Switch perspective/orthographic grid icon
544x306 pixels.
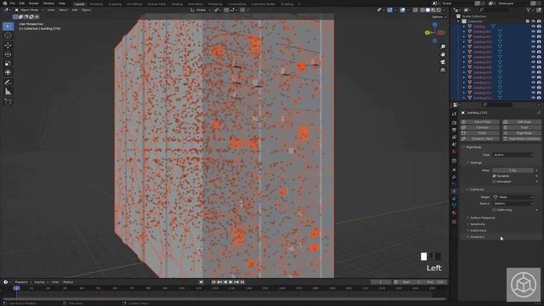pyautogui.click(x=443, y=70)
